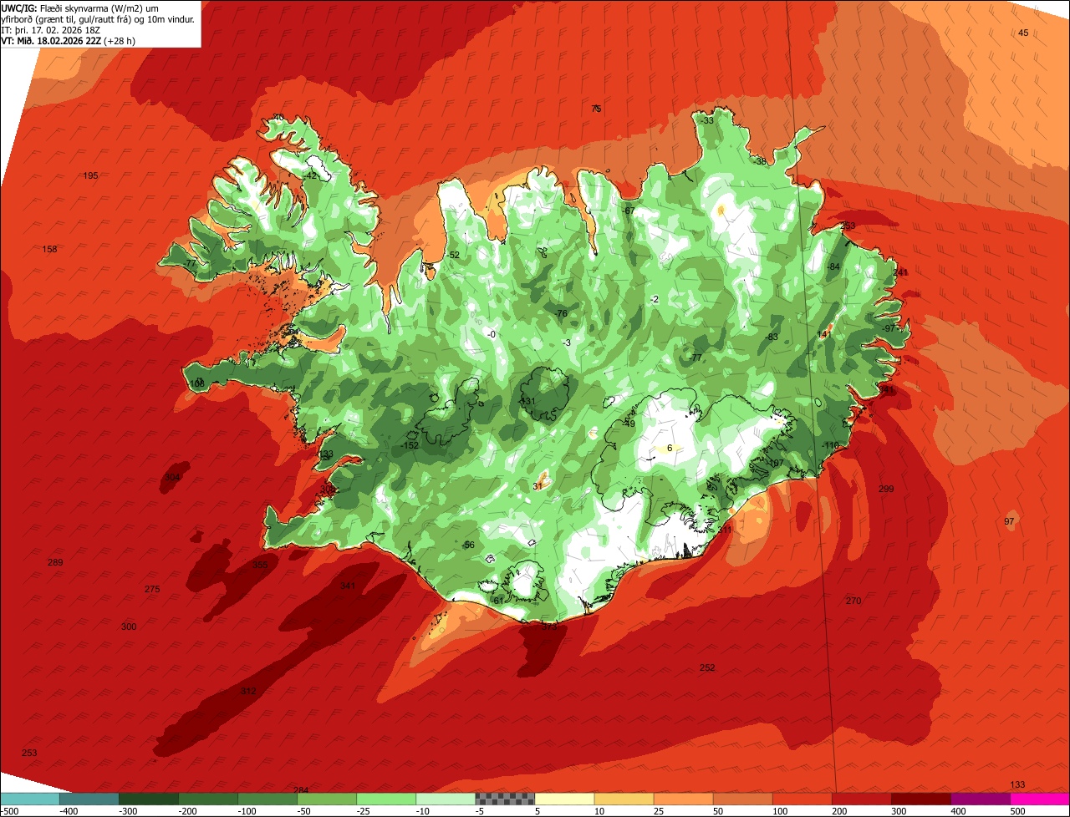Click the purple 400 to 500 legend swatch
The width and height of the screenshot is (1070, 817).
tap(980, 799)
